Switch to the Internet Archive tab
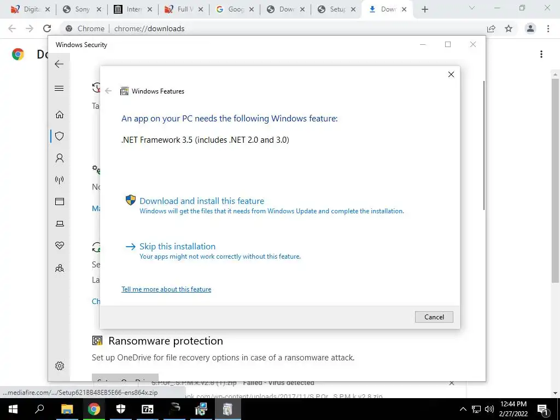This screenshot has height=420, width=560. coord(133,9)
